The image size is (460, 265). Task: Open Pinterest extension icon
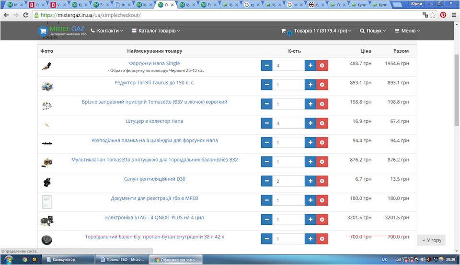click(x=443, y=15)
